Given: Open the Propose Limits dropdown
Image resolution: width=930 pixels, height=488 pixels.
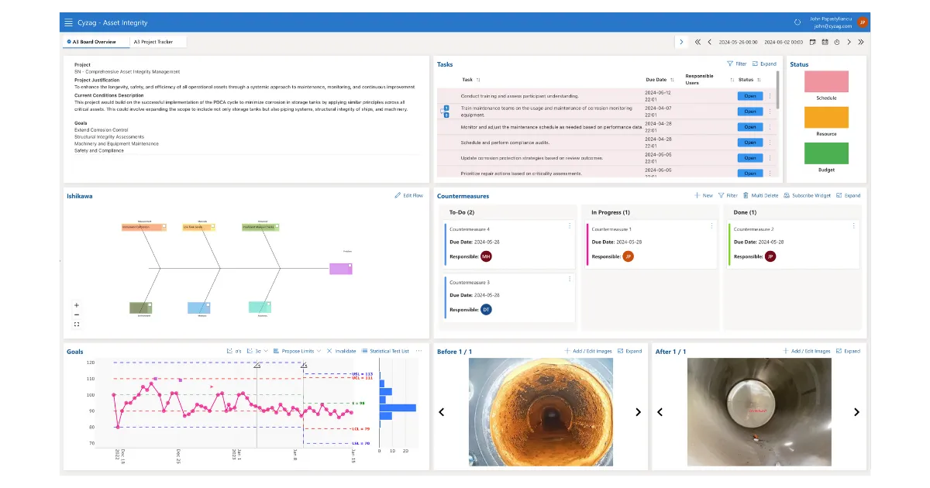Looking at the screenshot, I should point(298,351).
